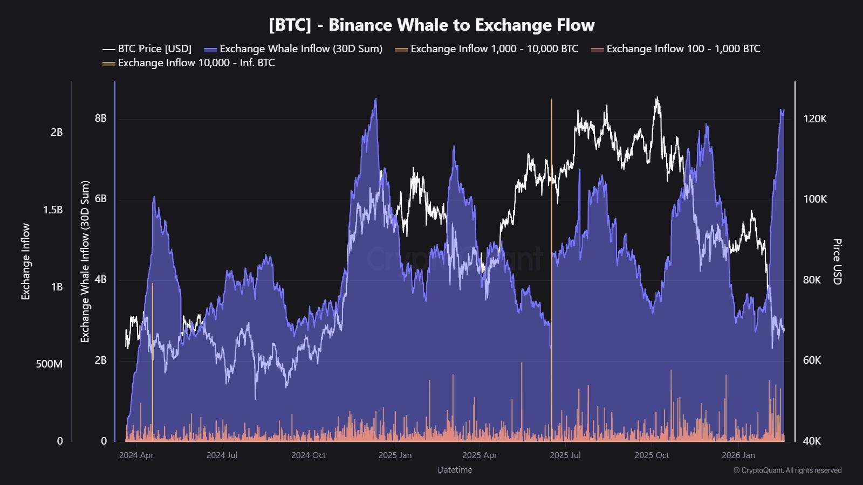Click the chart title Binance Whale to Exchange Flow

click(x=432, y=25)
